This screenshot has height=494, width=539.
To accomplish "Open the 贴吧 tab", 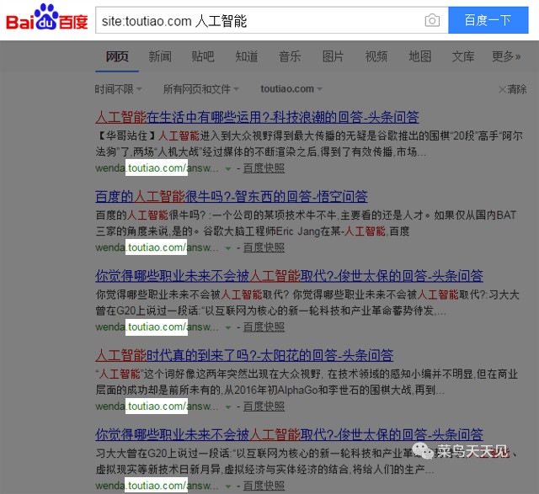I will [203, 56].
